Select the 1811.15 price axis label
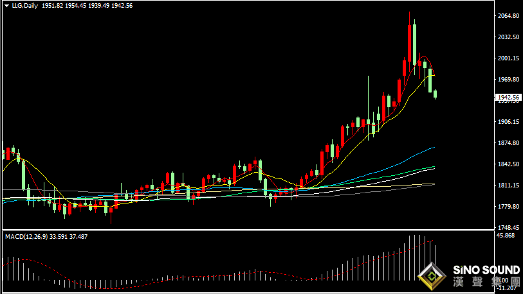Image resolution: width=523 pixels, height=294 pixels. pyautogui.click(x=508, y=186)
